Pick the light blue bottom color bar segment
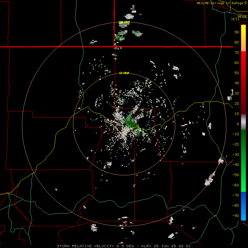Viewport: 248px width, 248px height. click(x=243, y=215)
